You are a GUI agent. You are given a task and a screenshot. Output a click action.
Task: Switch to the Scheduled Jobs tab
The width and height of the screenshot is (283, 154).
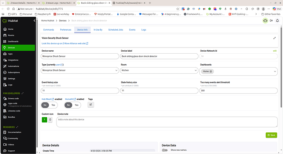(x=116, y=30)
